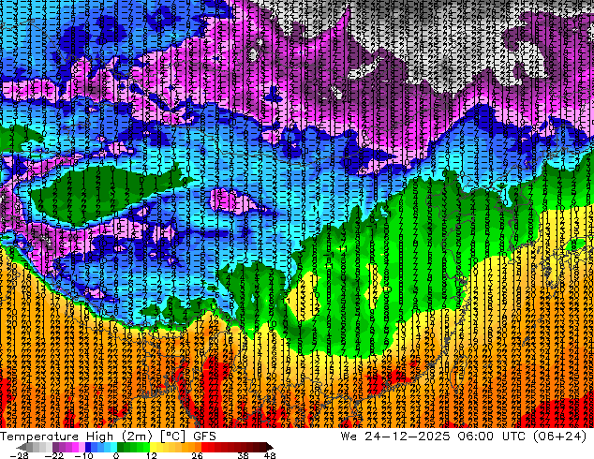Click the -22 legend label

click(54, 455)
